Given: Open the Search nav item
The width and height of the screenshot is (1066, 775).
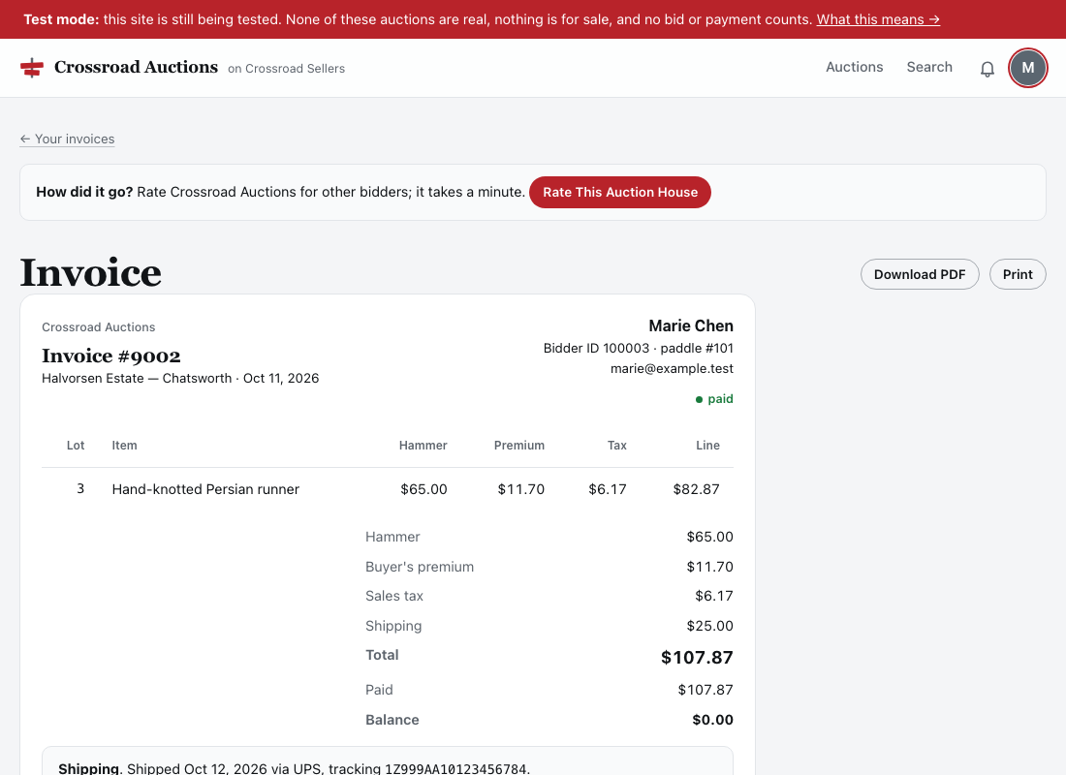Looking at the screenshot, I should [929, 67].
